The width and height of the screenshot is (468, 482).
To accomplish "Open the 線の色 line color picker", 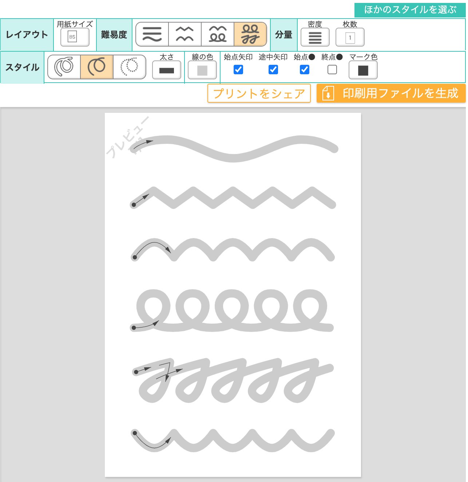I will [x=202, y=69].
